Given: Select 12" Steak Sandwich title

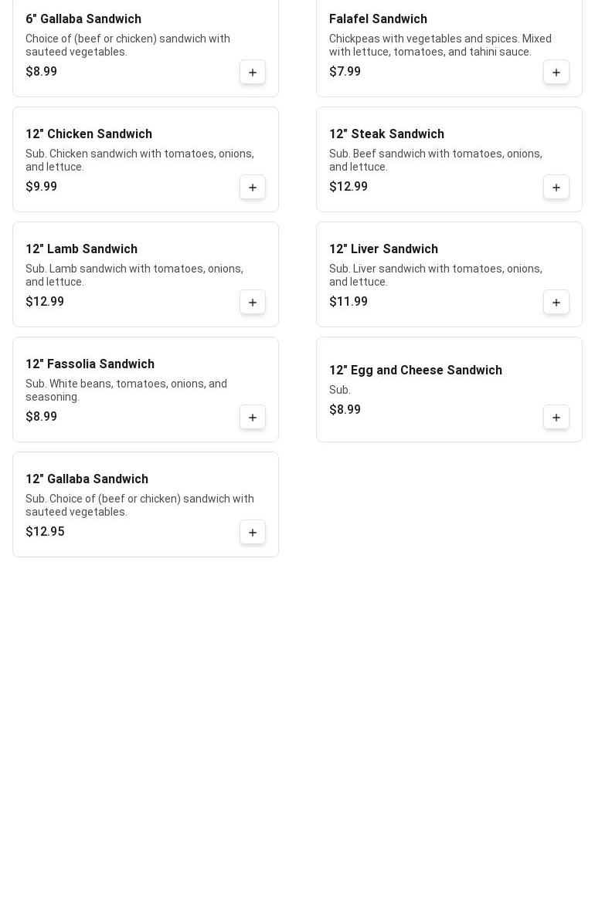Looking at the screenshot, I should click(386, 134).
